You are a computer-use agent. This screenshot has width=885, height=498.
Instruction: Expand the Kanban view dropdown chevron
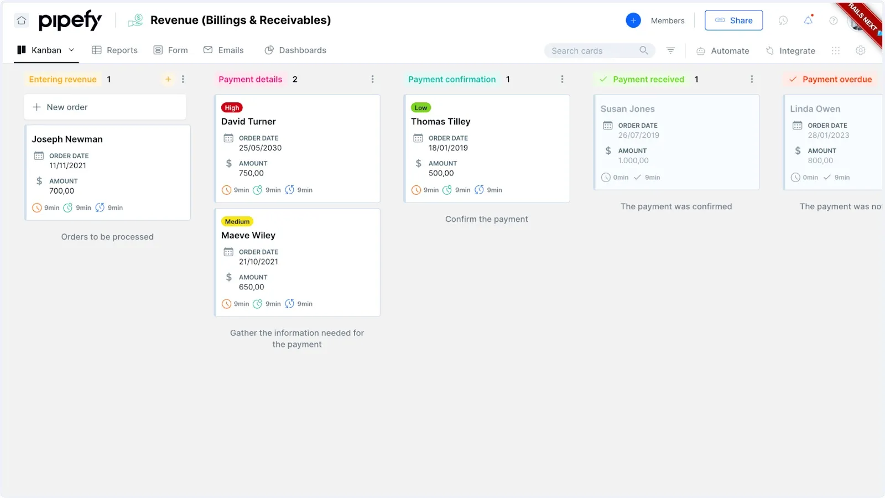(71, 50)
